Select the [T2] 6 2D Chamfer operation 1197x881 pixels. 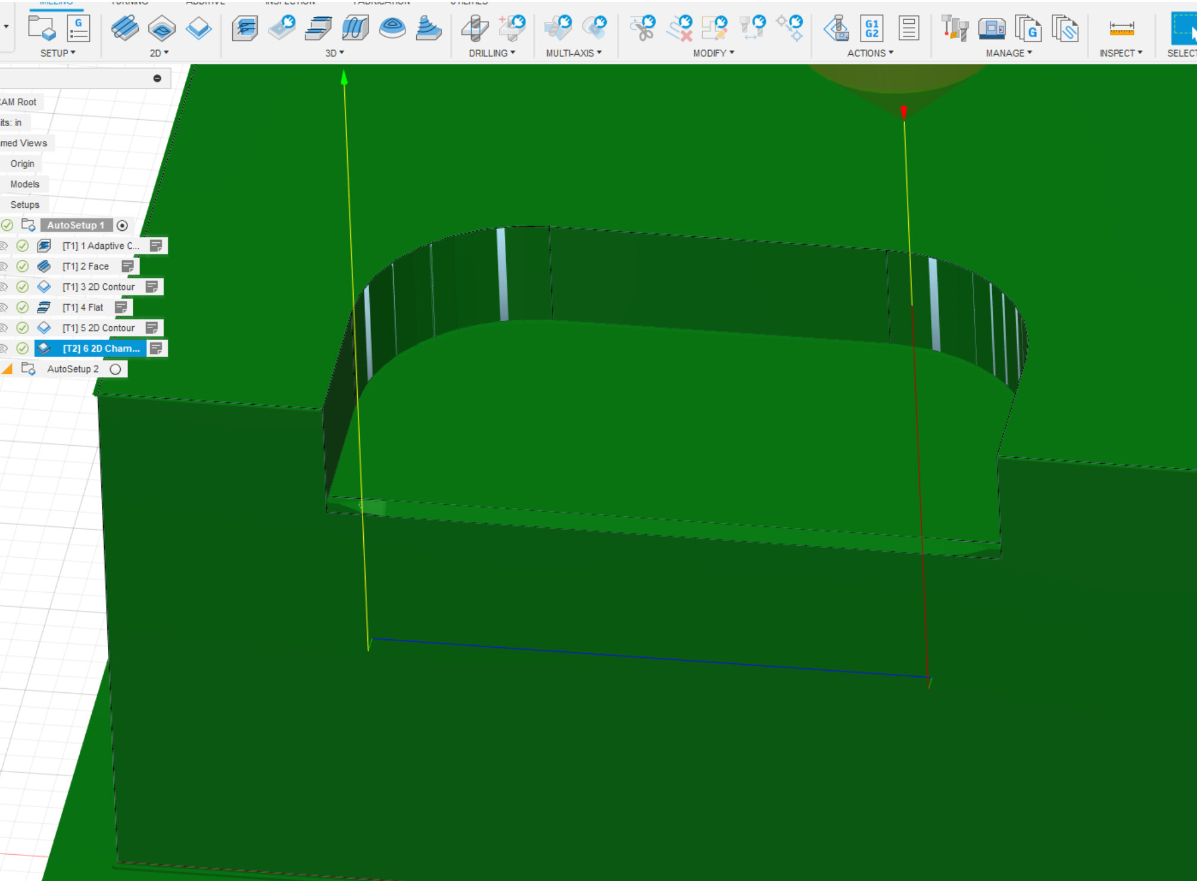click(101, 348)
